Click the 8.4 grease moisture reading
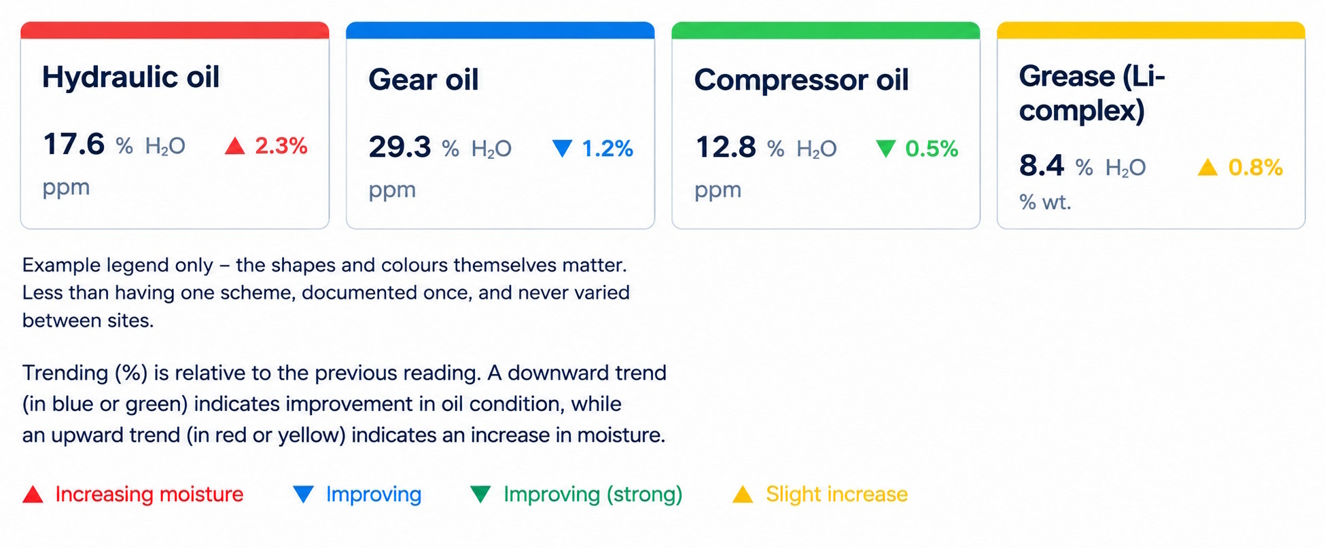1325x548 pixels. 1042,165
